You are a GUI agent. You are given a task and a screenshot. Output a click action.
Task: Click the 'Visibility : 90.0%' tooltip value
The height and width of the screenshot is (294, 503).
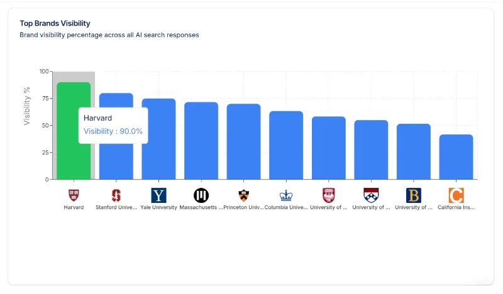click(x=113, y=131)
